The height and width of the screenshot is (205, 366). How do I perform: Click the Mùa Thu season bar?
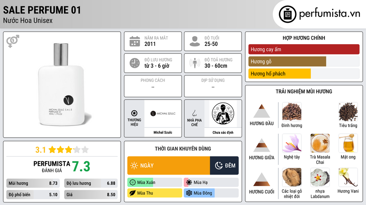coord(155,193)
